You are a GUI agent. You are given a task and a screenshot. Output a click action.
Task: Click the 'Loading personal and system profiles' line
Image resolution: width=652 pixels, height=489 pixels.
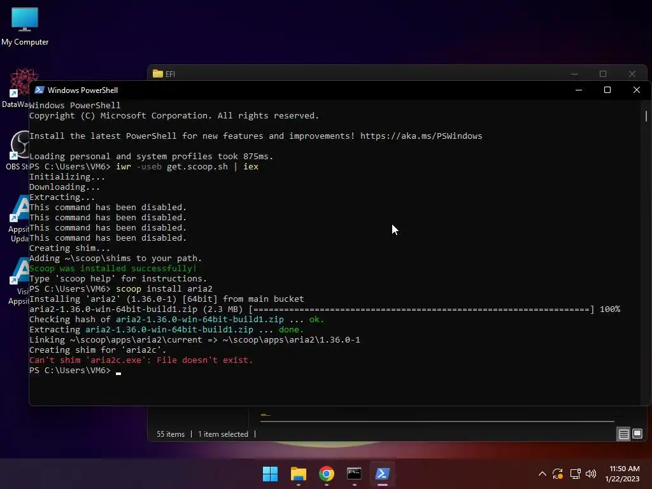tap(151, 157)
